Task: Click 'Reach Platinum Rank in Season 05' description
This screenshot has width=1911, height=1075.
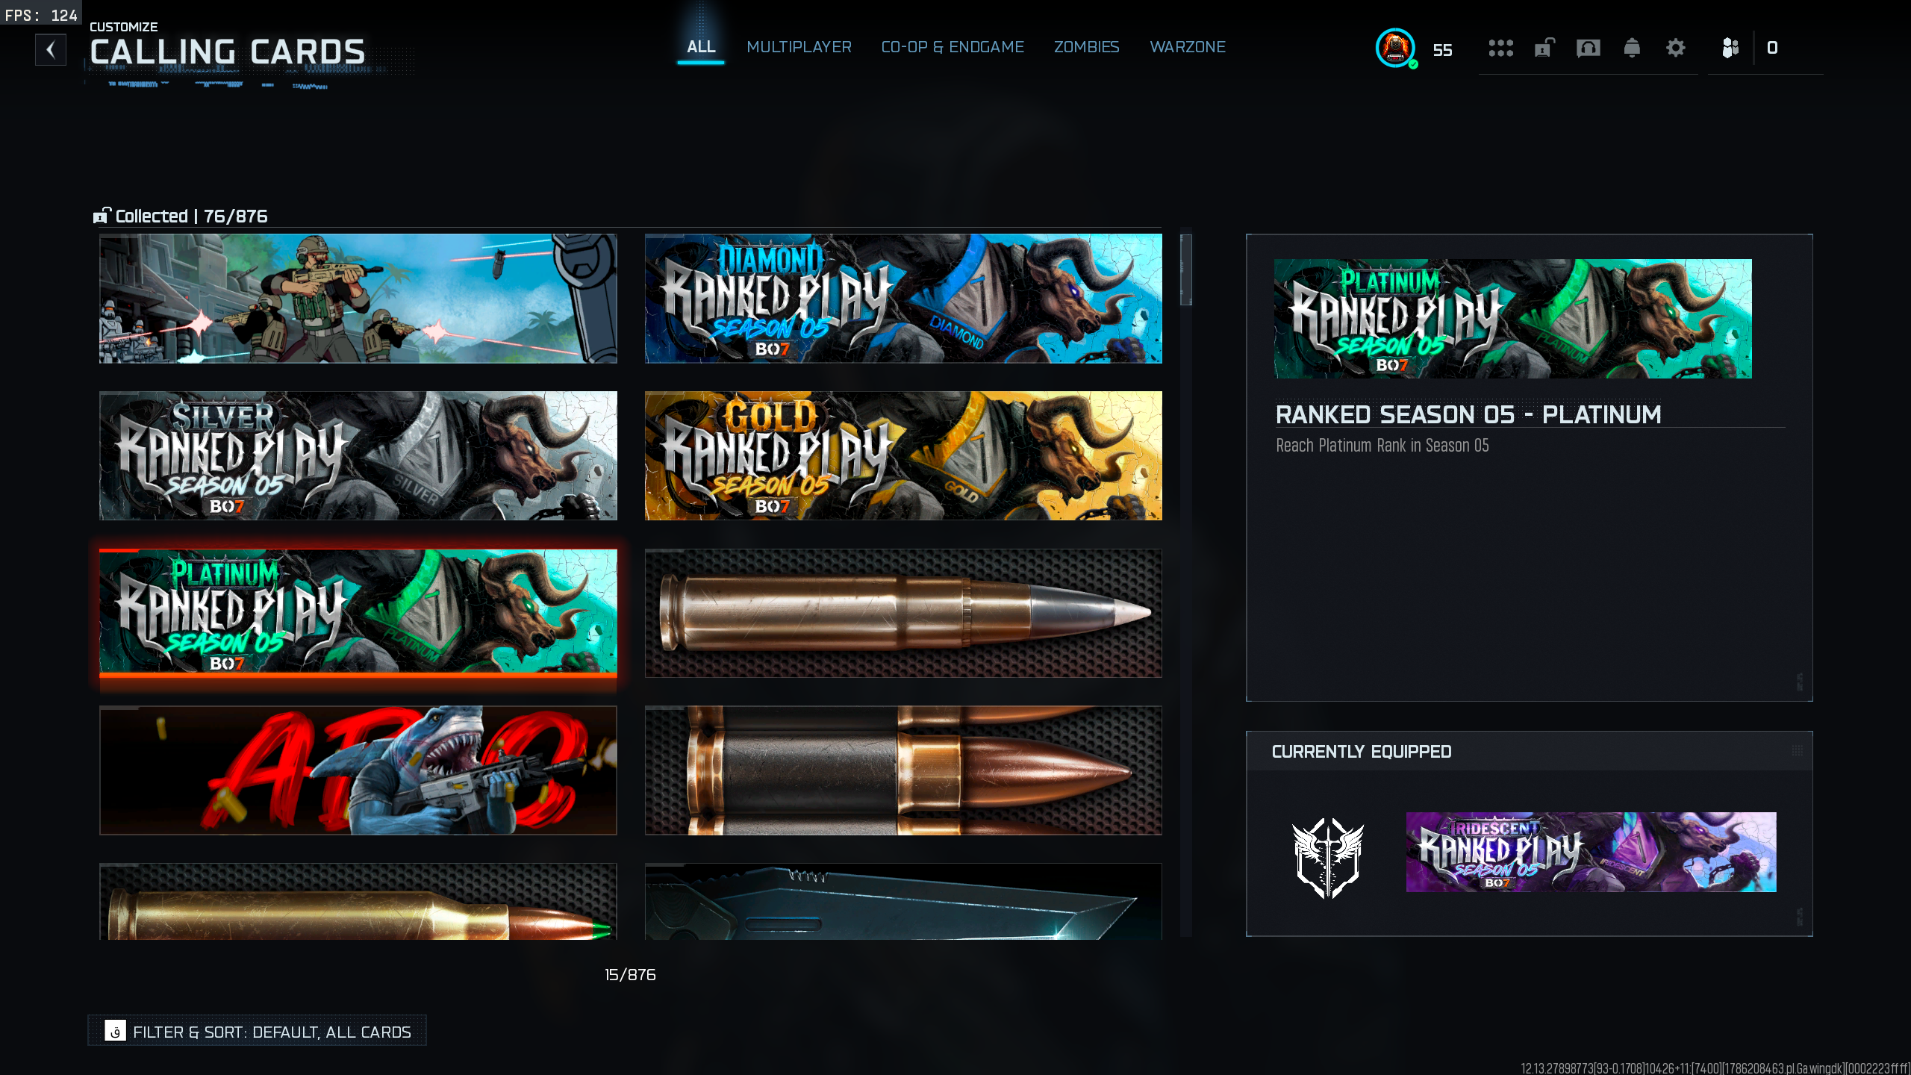Action: 1382,446
